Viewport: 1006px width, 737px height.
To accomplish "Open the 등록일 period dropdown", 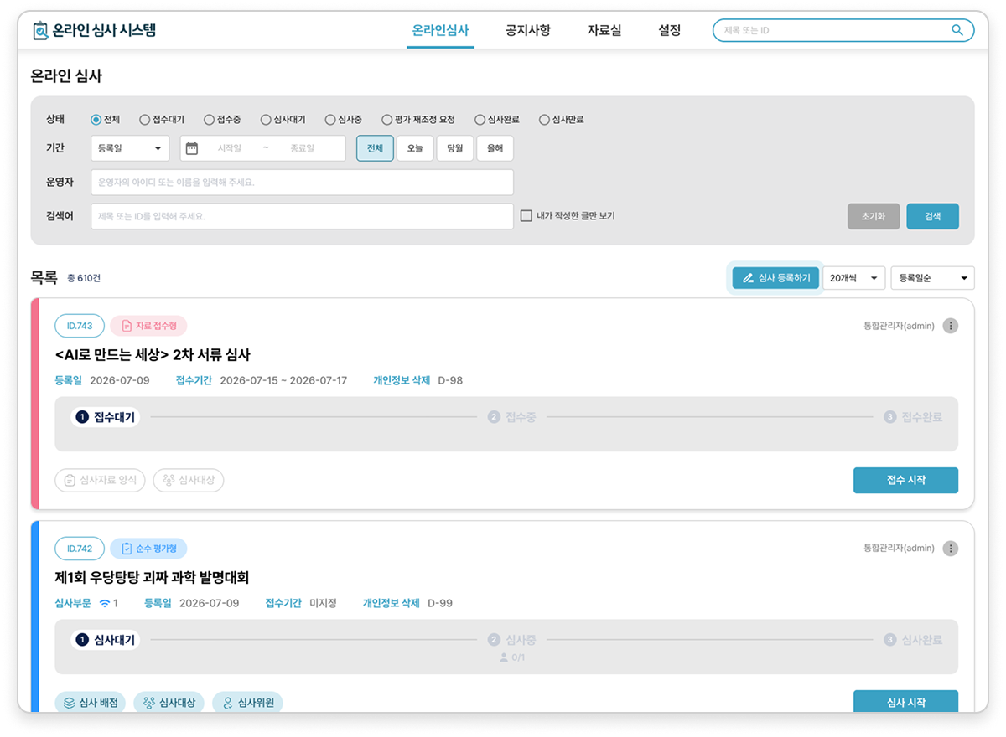I will [x=130, y=148].
